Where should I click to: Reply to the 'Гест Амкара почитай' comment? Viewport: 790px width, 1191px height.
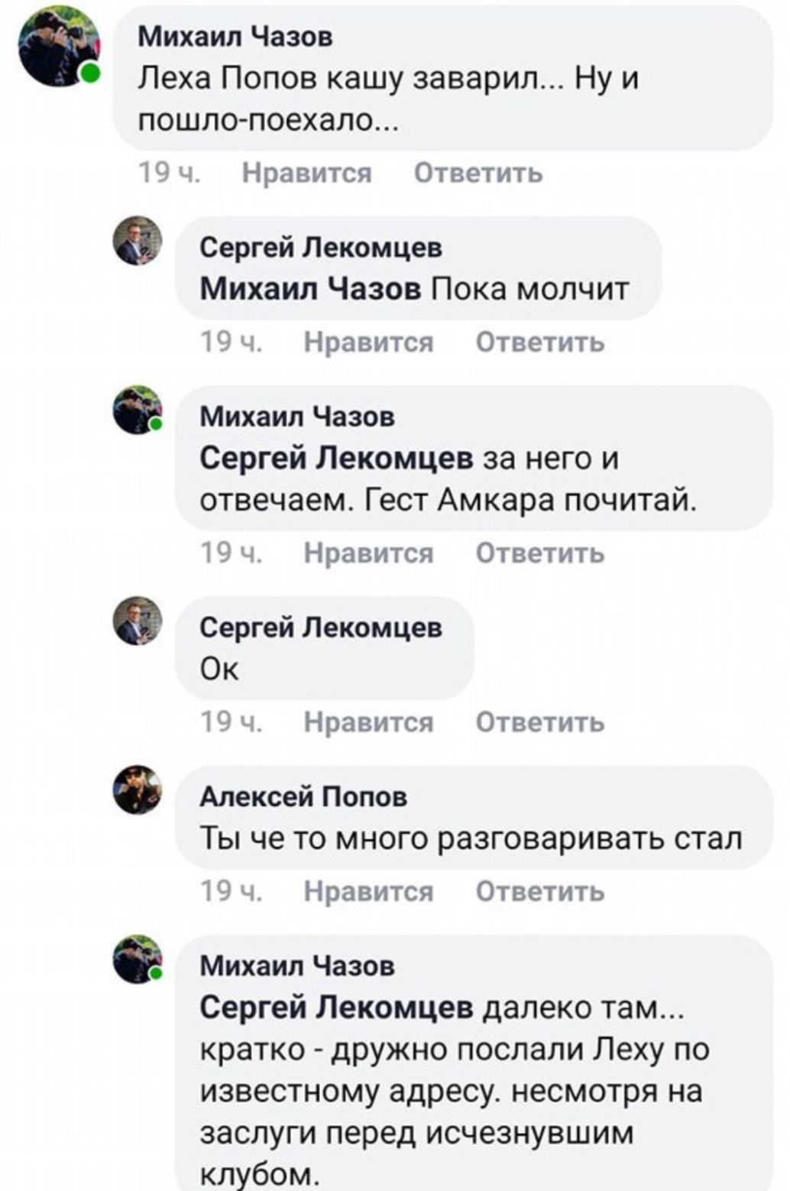540,553
